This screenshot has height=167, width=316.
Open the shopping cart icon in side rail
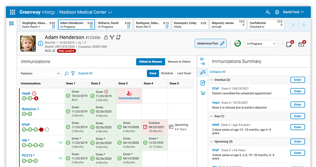[203, 93]
